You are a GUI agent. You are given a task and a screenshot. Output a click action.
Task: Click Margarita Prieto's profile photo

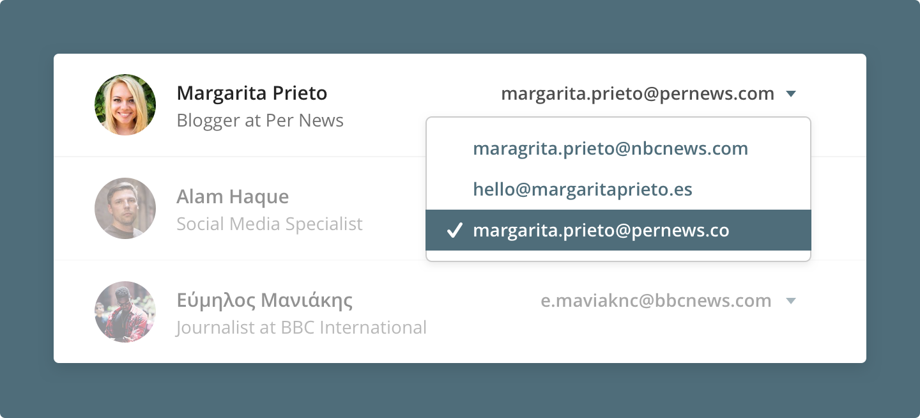pos(125,105)
